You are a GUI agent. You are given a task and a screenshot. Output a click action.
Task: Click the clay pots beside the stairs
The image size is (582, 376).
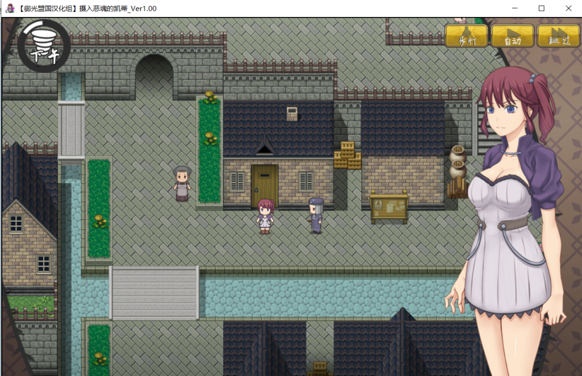(458, 162)
